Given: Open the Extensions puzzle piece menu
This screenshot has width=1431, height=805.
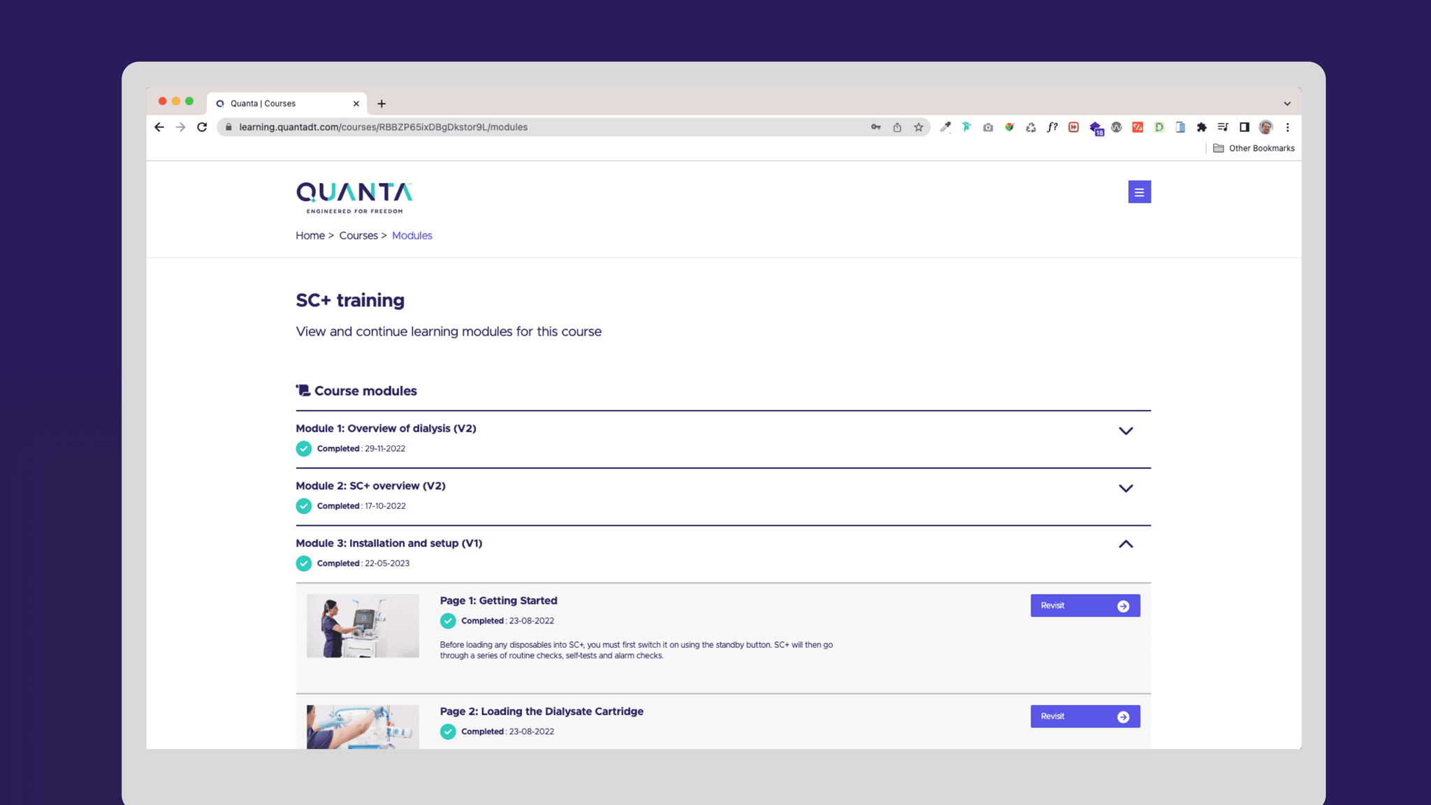Looking at the screenshot, I should (1201, 127).
